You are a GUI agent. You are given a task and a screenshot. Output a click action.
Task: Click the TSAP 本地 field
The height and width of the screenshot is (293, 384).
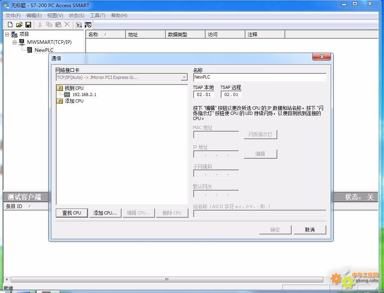[204, 94]
